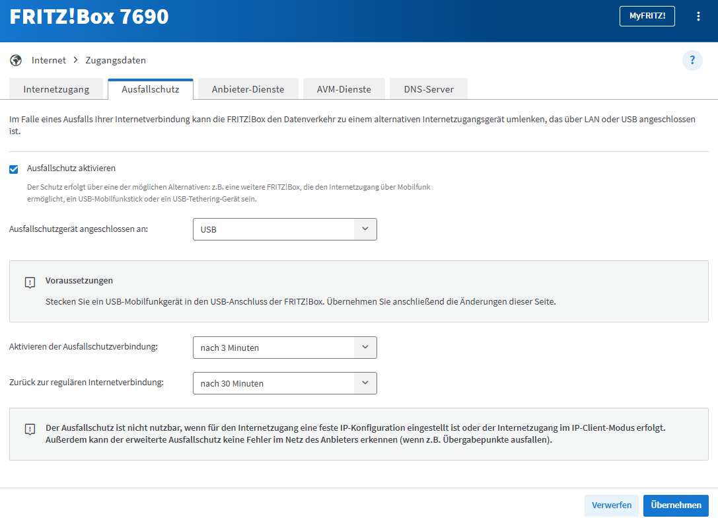Discard changes with the Verwerfen button
Image resolution: width=718 pixels, height=520 pixels.
click(611, 505)
